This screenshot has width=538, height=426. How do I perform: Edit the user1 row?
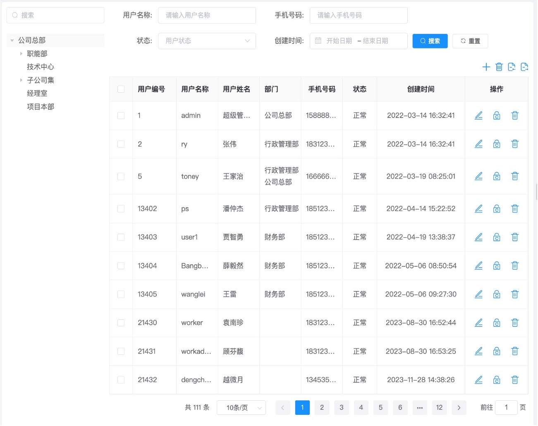tap(478, 237)
